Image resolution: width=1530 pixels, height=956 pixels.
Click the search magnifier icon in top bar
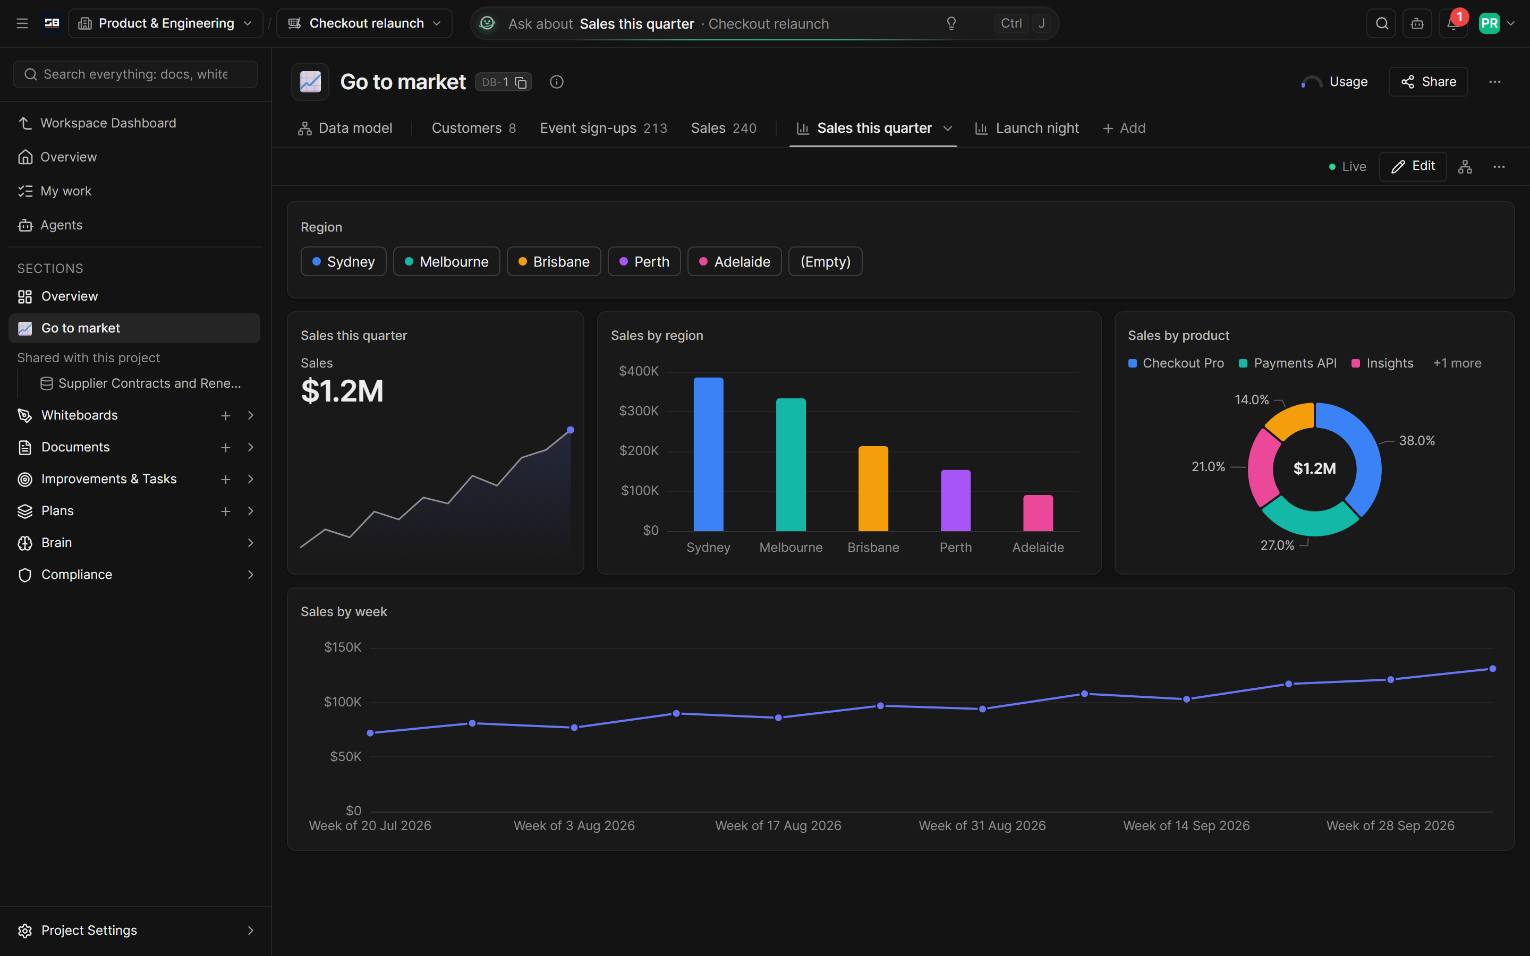[x=1381, y=23]
